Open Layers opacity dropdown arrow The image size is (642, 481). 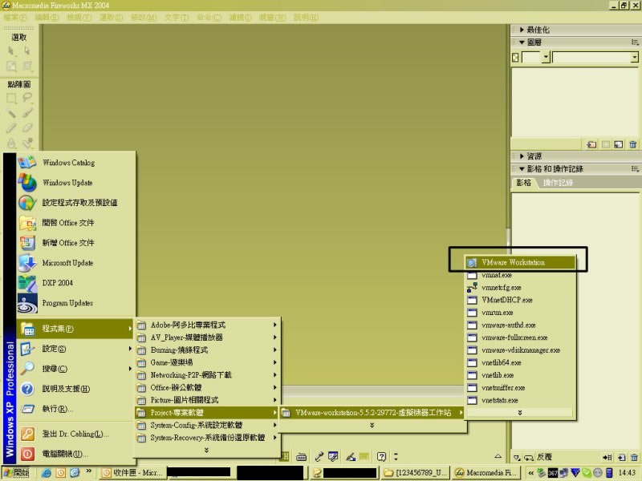click(x=546, y=57)
